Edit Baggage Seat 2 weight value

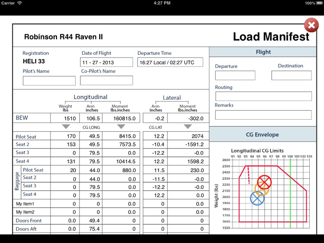65,178
